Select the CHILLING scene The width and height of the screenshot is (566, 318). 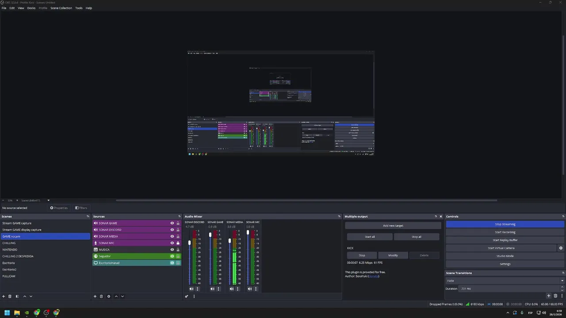(x=45, y=243)
